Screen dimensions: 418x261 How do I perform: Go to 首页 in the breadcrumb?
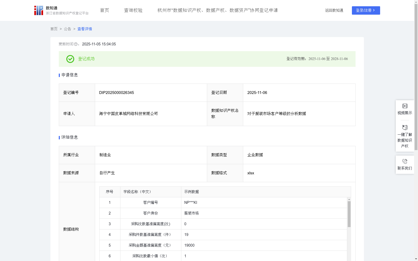54,29
